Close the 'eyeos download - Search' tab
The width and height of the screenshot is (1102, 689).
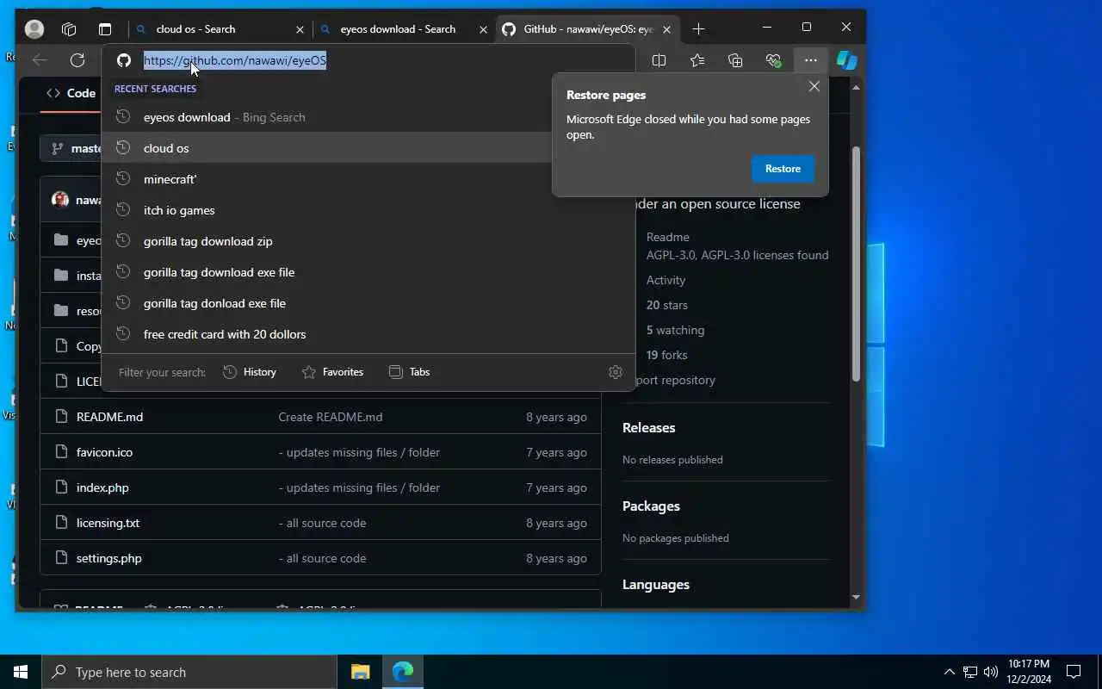483,29
